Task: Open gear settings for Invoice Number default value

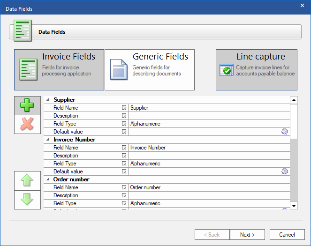Action: click(284, 171)
